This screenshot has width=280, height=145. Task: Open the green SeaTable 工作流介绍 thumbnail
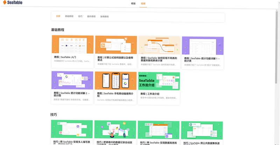point(159,81)
